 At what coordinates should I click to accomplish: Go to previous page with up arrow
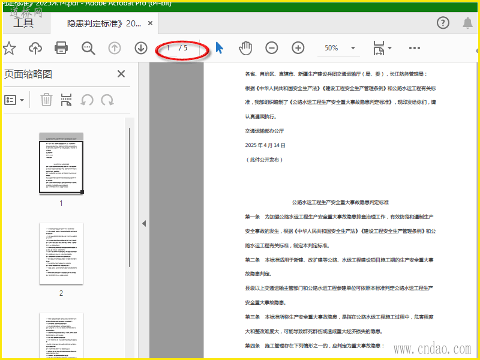(115, 48)
